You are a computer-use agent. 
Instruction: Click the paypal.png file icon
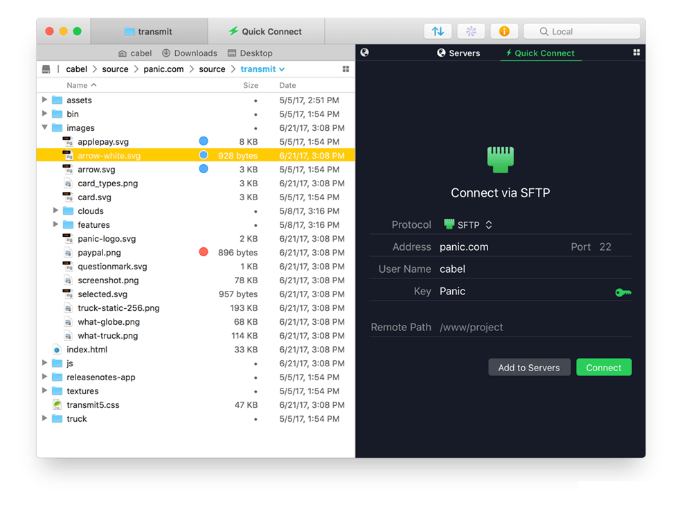click(68, 253)
